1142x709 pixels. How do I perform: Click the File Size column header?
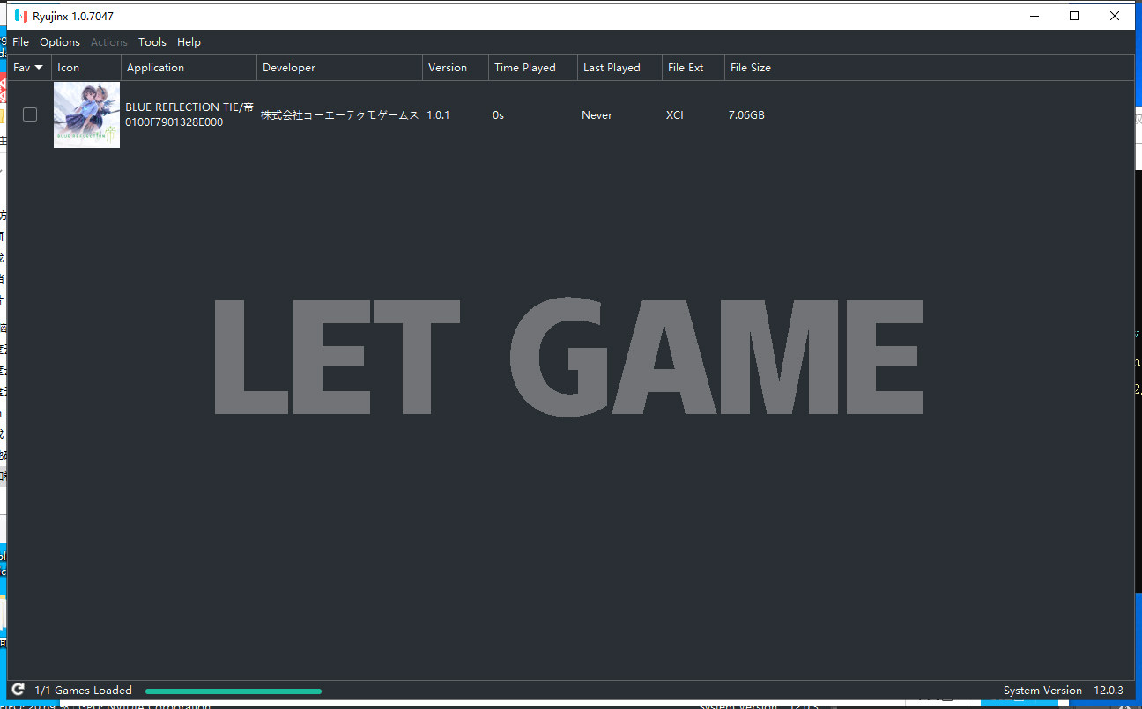point(751,68)
